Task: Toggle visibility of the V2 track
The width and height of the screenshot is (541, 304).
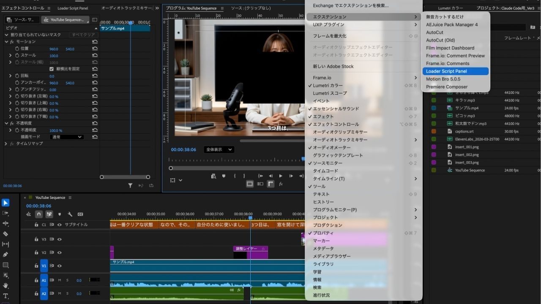Action: pos(60,252)
